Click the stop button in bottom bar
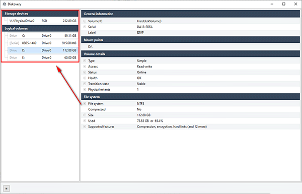The image size is (302, 194). pyautogui.click(x=7, y=188)
